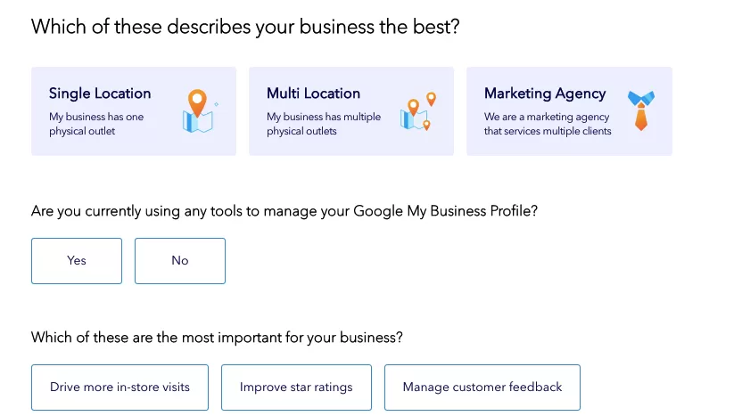
Task: Answer Yes to using Google tools
Action: (77, 261)
